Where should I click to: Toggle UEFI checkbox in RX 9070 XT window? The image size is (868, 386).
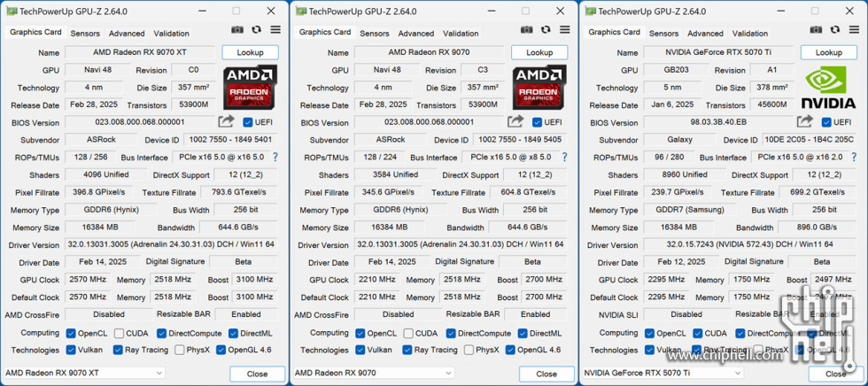pos(247,122)
